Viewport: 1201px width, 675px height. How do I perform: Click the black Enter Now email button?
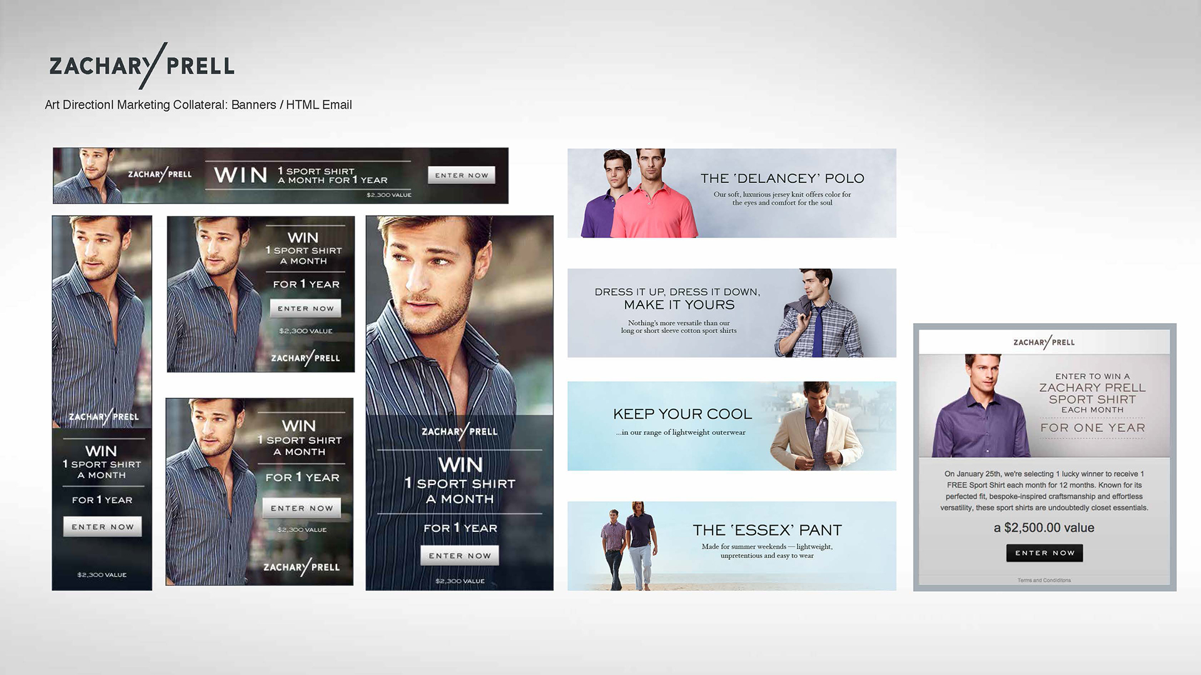(x=1045, y=553)
